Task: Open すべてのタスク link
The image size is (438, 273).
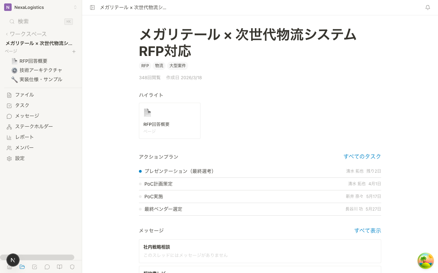Action: point(362,156)
